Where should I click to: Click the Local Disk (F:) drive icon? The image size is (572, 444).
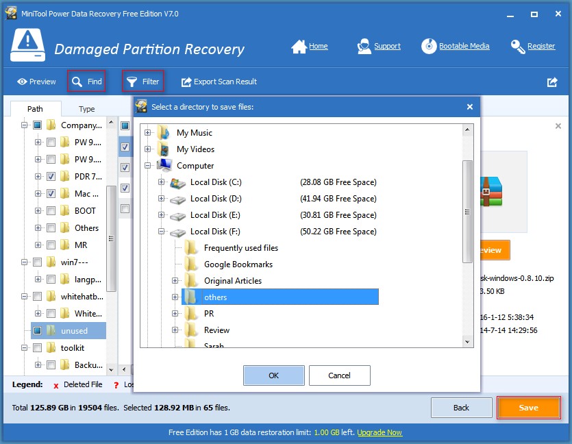point(177,232)
